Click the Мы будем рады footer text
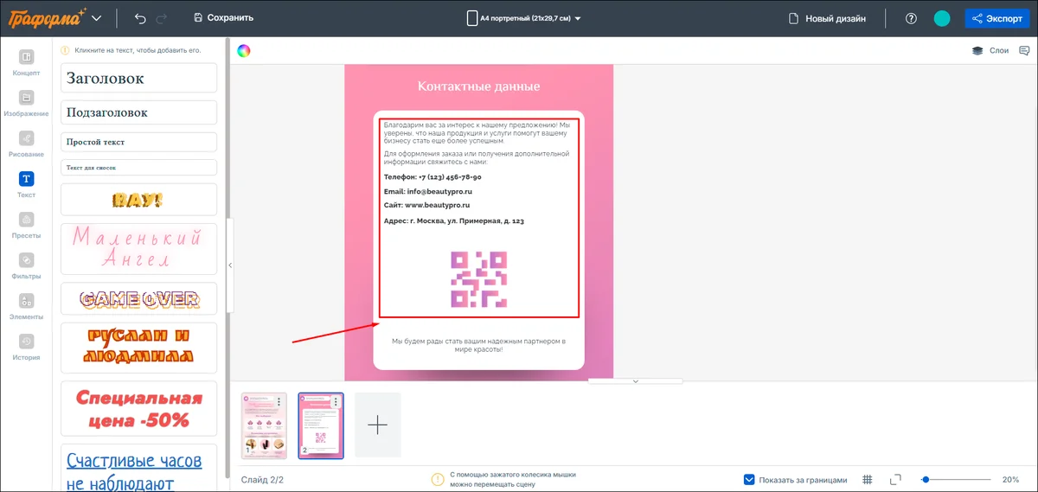This screenshot has width=1038, height=492. click(478, 345)
